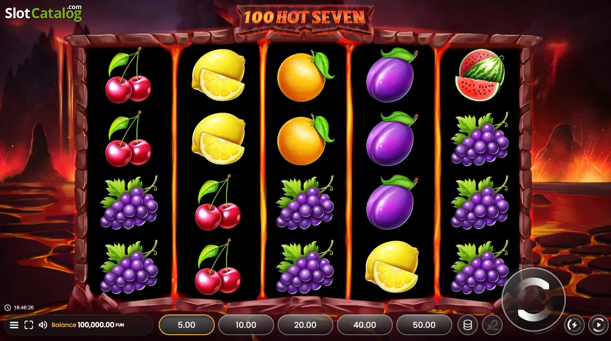Viewport: 611px width, 341px height.
Task: Toggle fullscreen mode icon
Action: [29, 325]
